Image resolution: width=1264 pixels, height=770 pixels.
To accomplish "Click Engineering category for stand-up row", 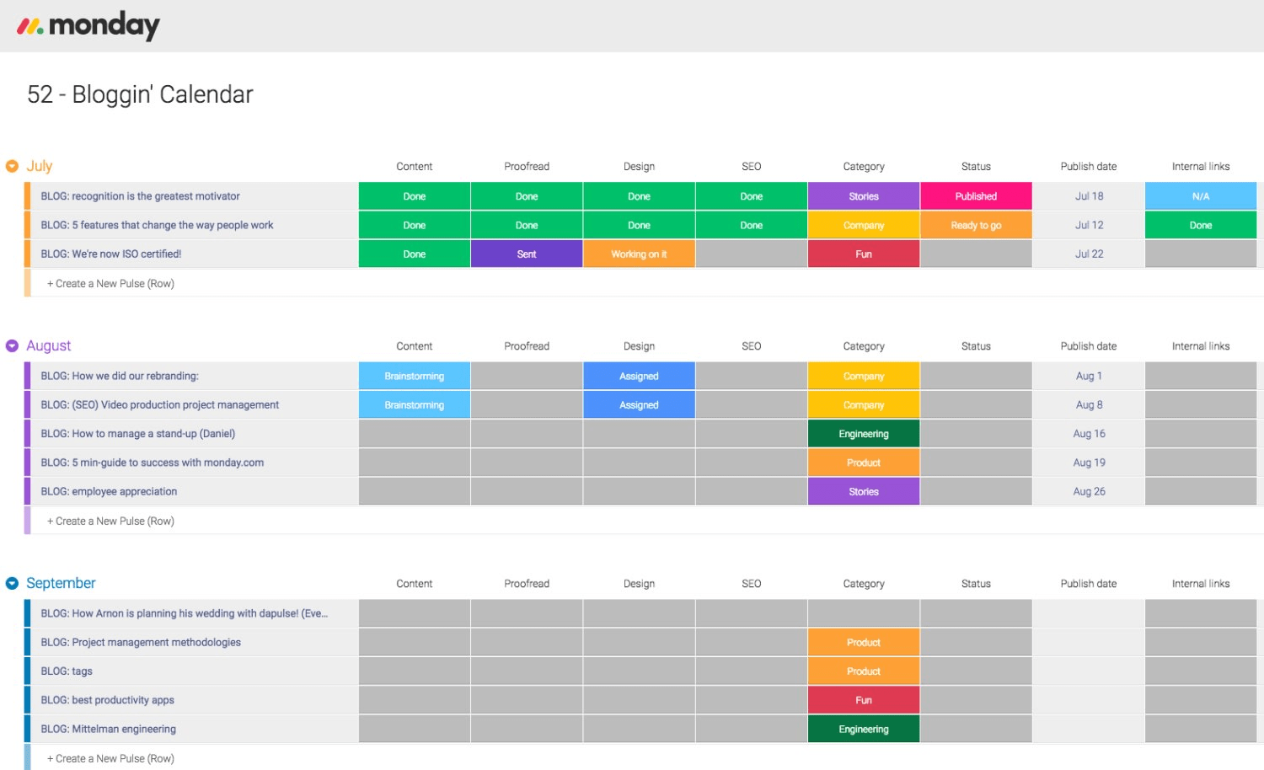I will pyautogui.click(x=864, y=434).
